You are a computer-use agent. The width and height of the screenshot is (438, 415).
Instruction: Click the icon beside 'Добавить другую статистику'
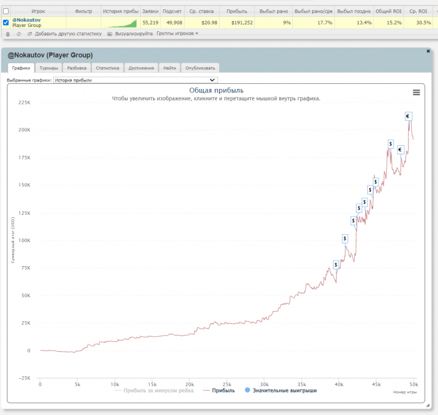point(30,34)
